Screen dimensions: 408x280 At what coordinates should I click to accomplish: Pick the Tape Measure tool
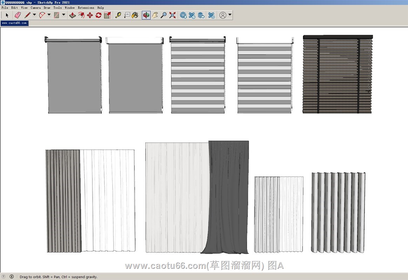click(118, 15)
